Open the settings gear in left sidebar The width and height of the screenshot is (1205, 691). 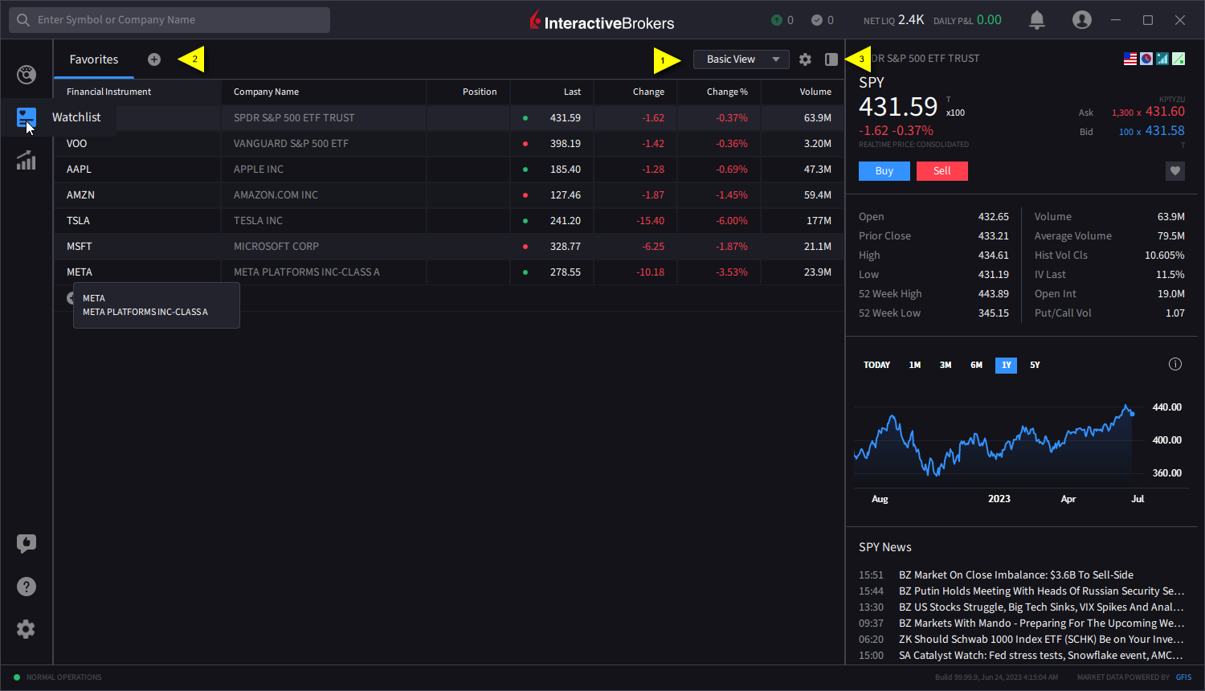[27, 629]
